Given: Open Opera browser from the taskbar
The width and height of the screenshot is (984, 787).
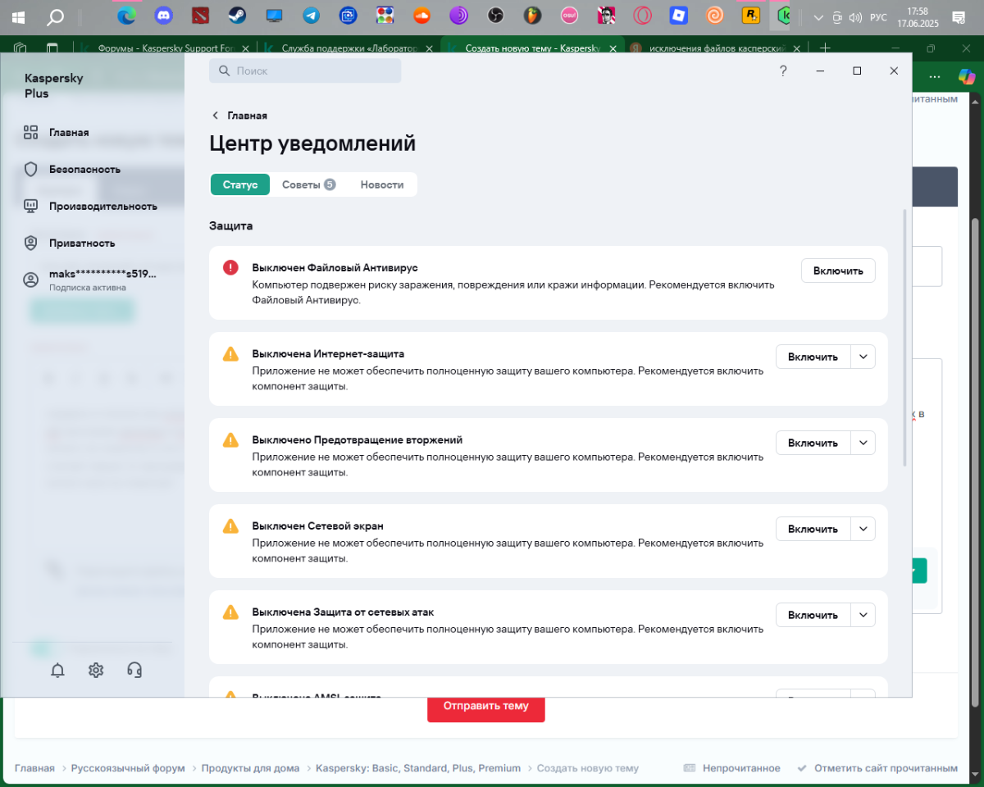Looking at the screenshot, I should (x=643, y=16).
